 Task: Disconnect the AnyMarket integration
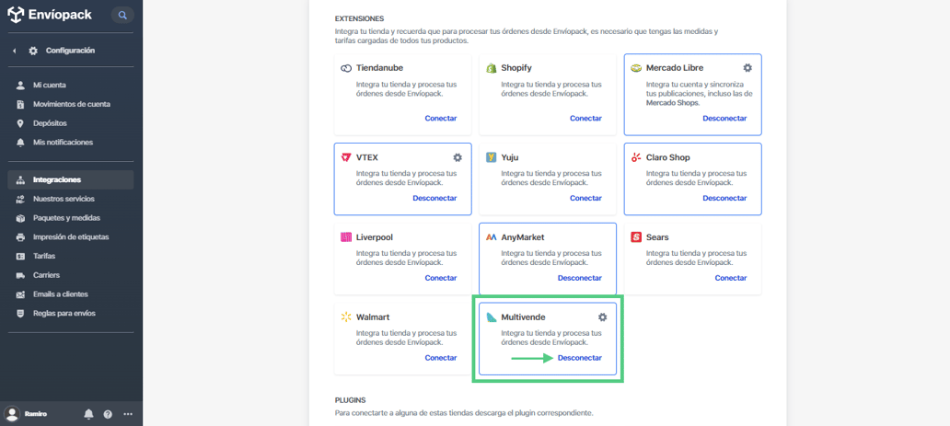[x=580, y=278]
